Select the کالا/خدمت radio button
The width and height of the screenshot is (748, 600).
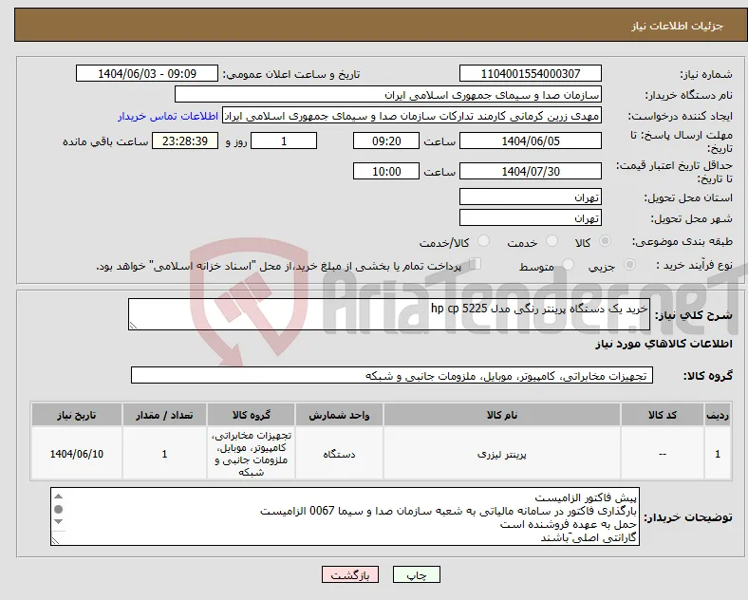point(484,241)
